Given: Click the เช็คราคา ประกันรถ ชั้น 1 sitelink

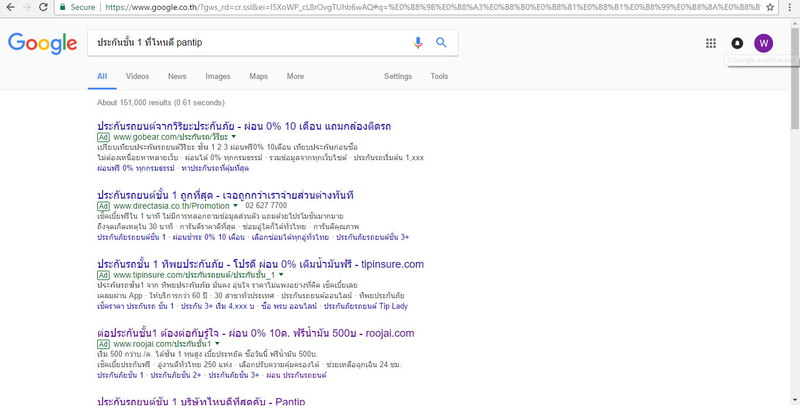Looking at the screenshot, I should 136,306.
